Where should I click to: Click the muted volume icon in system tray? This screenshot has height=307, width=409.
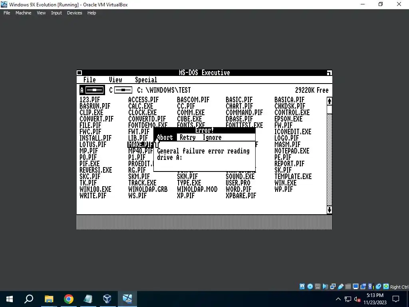click(357, 299)
